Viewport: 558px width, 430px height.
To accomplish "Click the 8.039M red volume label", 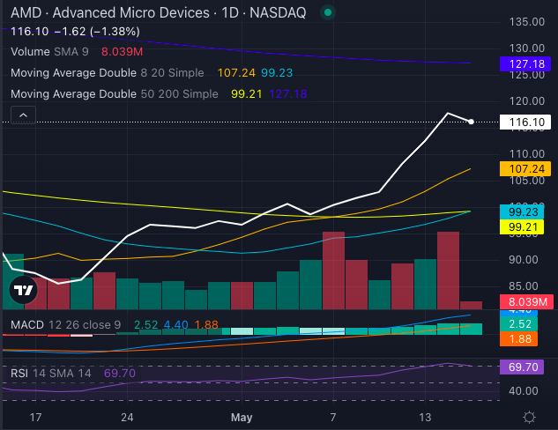I will 526,302.
